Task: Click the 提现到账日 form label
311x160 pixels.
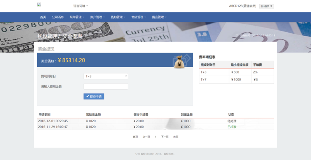Action: point(48,76)
